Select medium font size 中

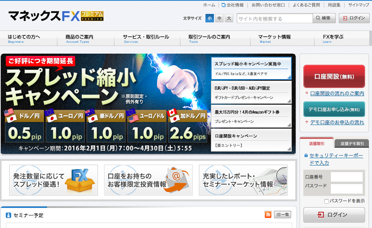[x=219, y=18]
